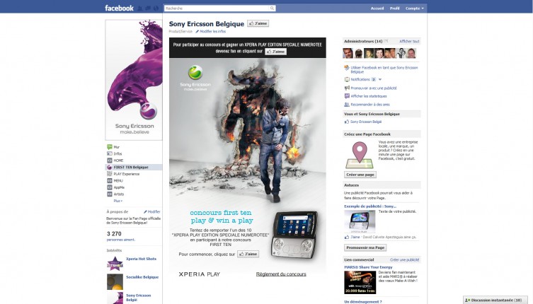Screen dimensions: 533x304
Task: Open friend requests icon in top bar
Action: [140, 8]
